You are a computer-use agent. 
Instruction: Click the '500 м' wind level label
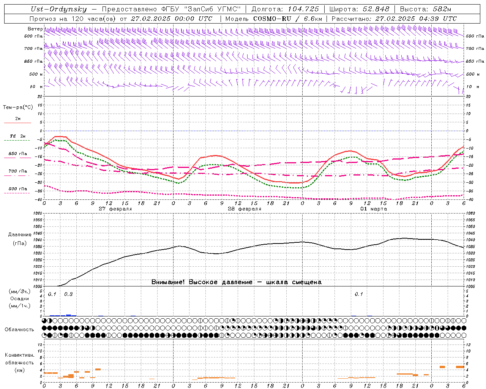pos(36,74)
